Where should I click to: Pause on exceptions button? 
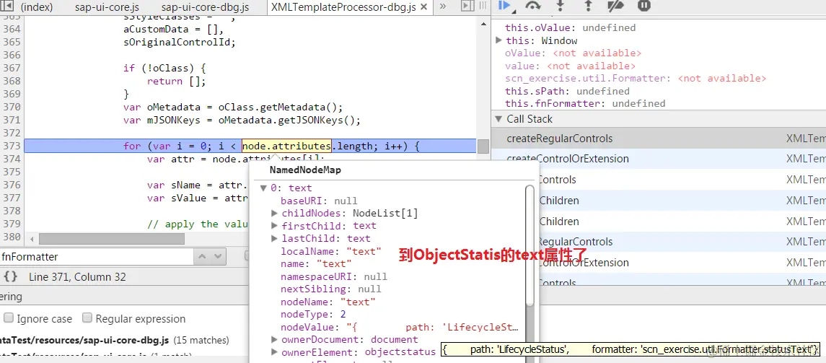click(643, 5)
